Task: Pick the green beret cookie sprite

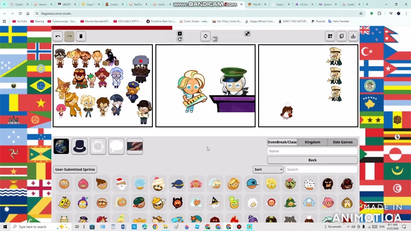Action: (x=139, y=203)
